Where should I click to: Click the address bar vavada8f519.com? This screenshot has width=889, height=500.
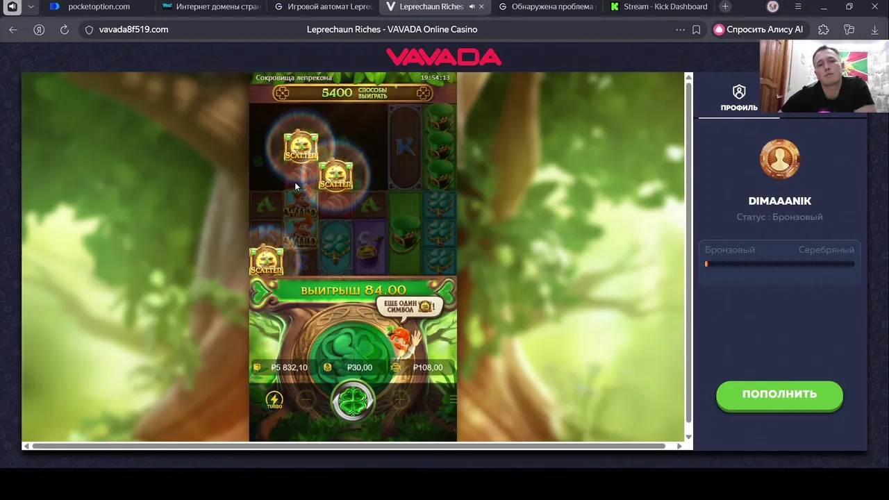[133, 30]
